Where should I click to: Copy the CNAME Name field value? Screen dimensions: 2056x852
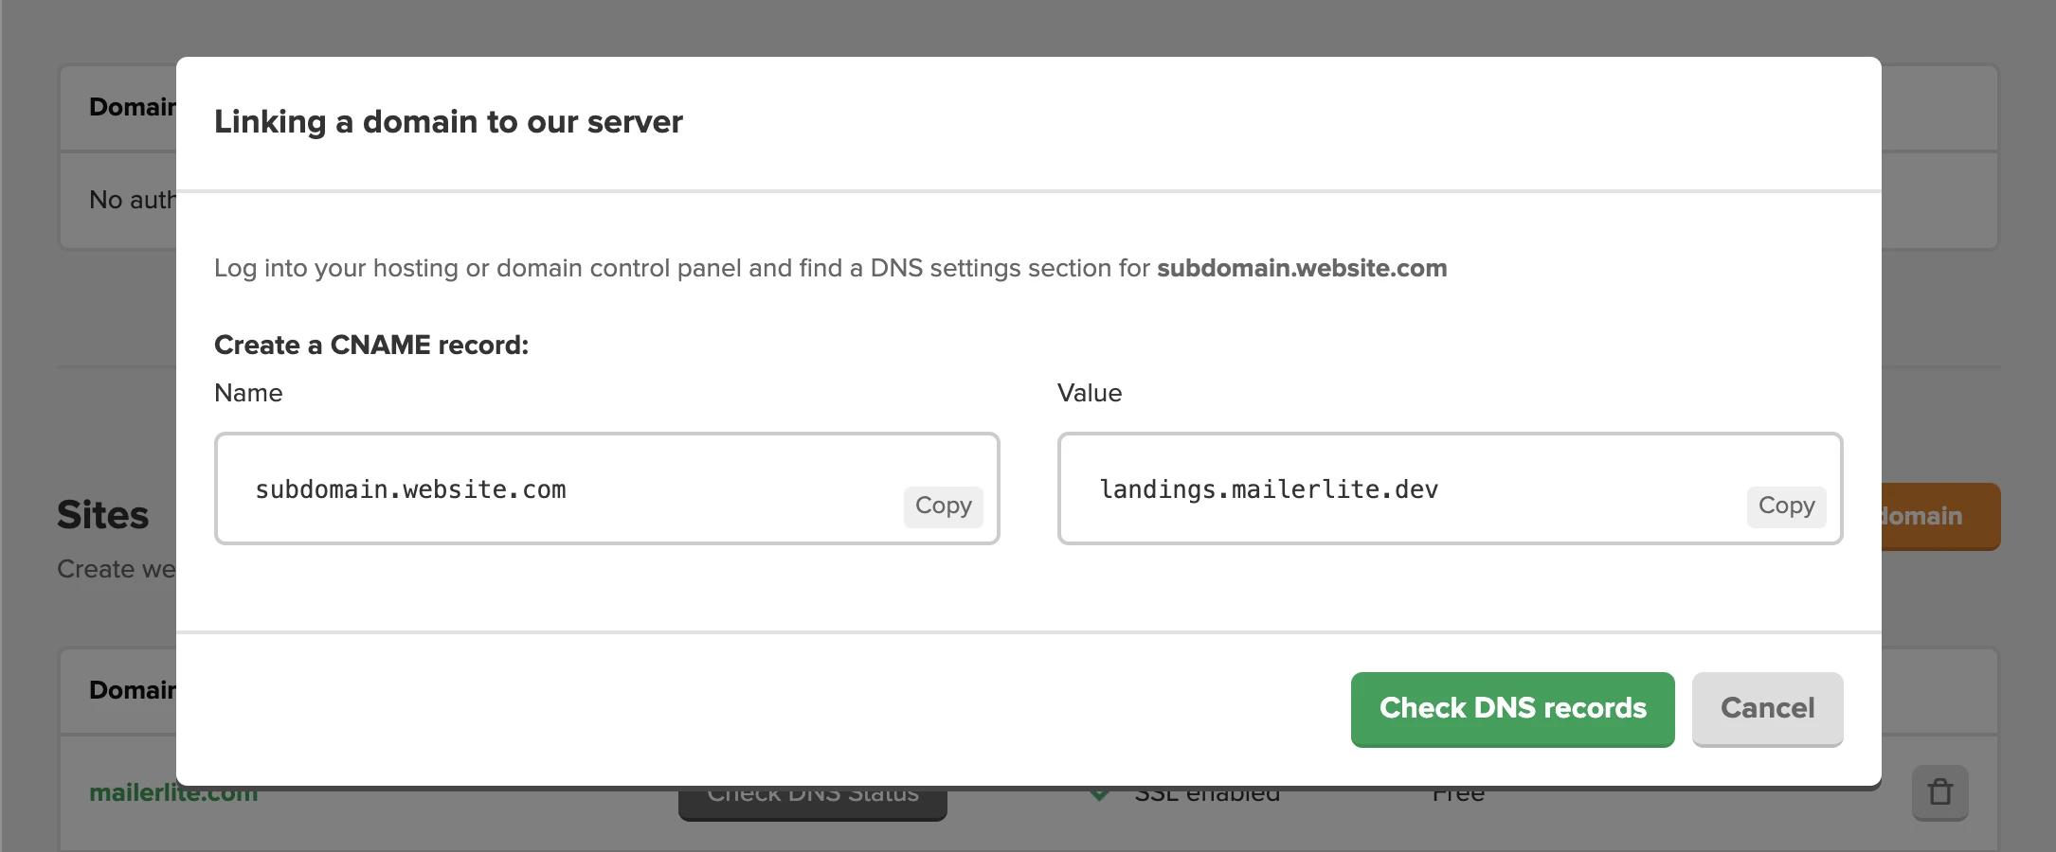pos(943,506)
